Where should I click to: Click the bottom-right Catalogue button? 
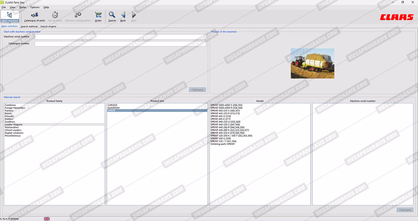(x=405, y=210)
